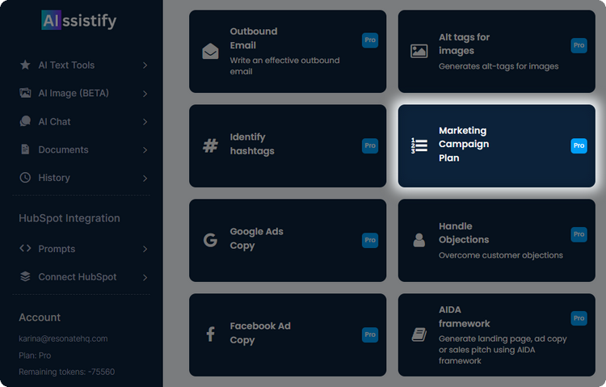This screenshot has height=387, width=606.
Task: Click the person icon on Handle Objections
Action: pyautogui.click(x=419, y=240)
